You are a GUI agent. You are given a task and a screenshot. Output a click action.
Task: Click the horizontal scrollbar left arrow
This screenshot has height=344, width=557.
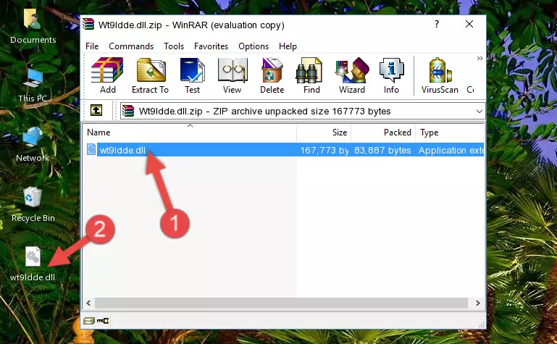(89, 303)
